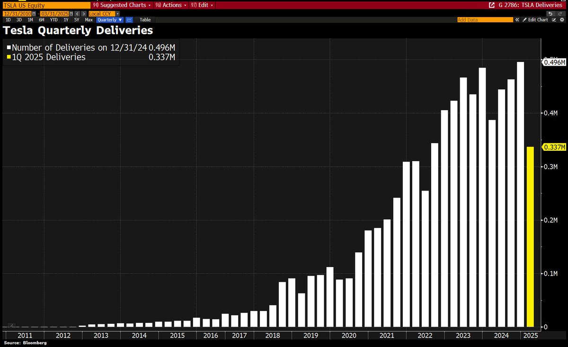Click white legend marker for Number of Deliveries

(x=9, y=48)
